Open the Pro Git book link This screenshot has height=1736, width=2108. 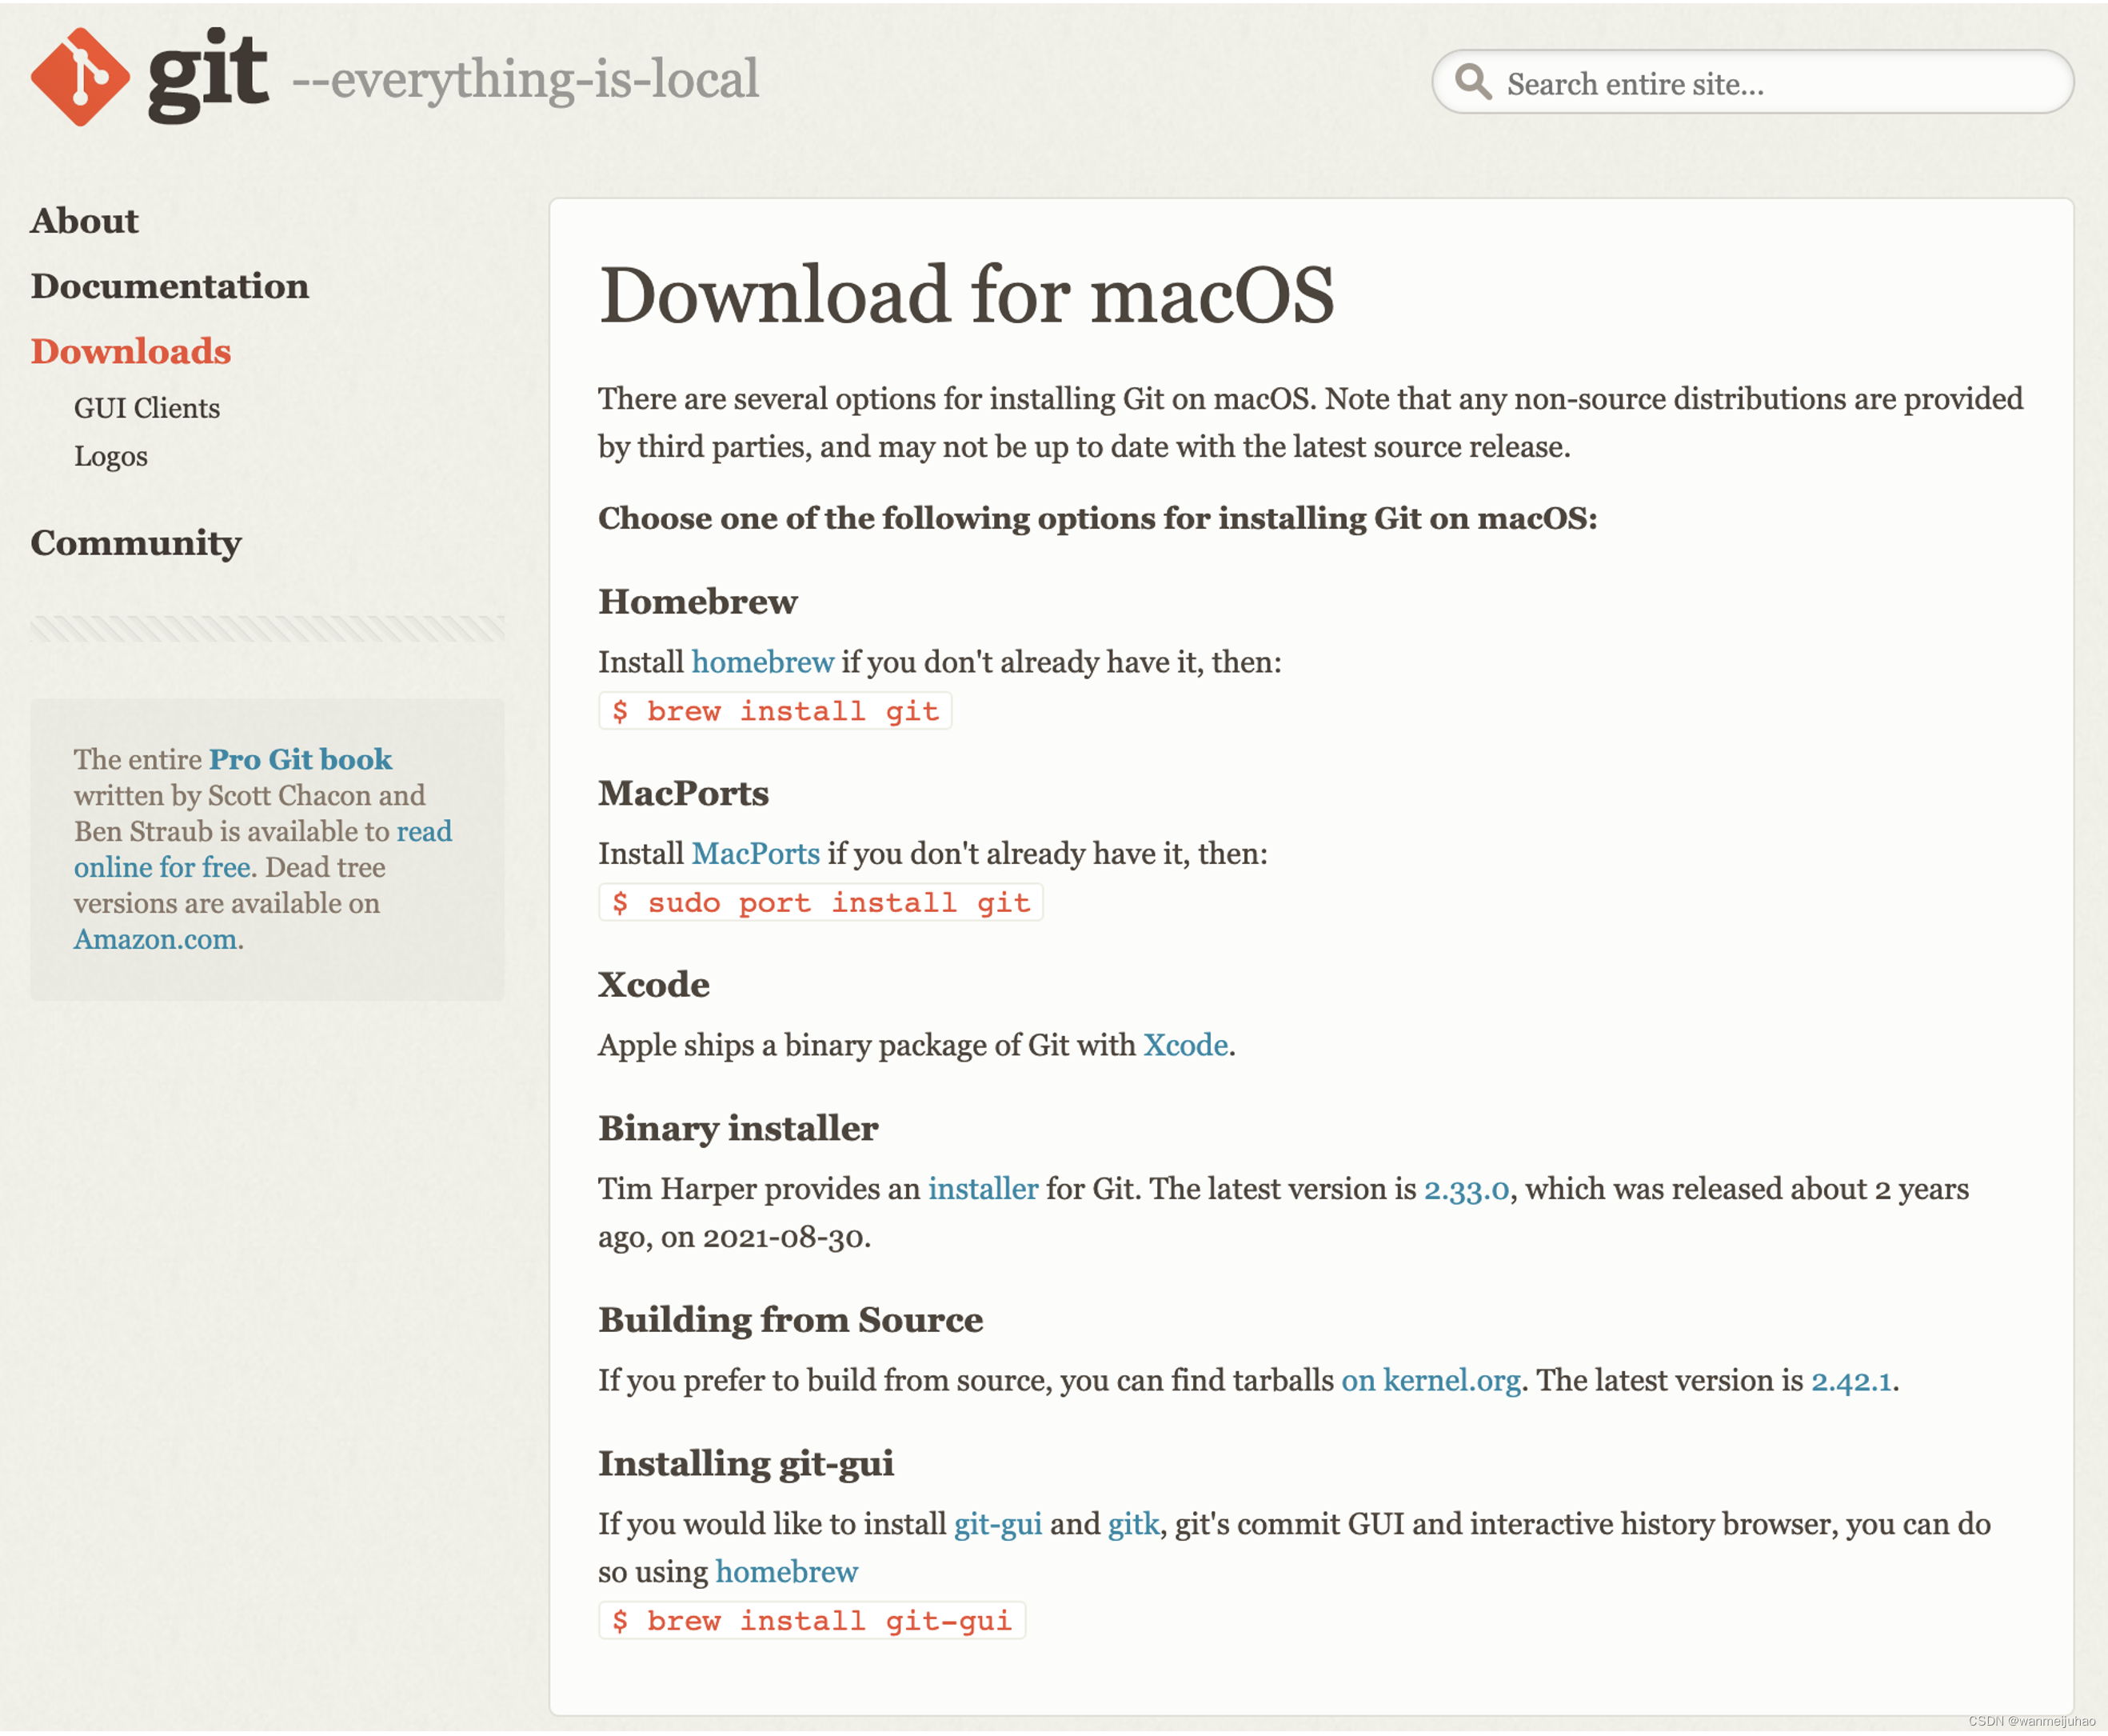coord(300,759)
